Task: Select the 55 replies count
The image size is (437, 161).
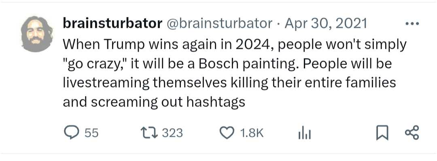Action: (x=92, y=133)
